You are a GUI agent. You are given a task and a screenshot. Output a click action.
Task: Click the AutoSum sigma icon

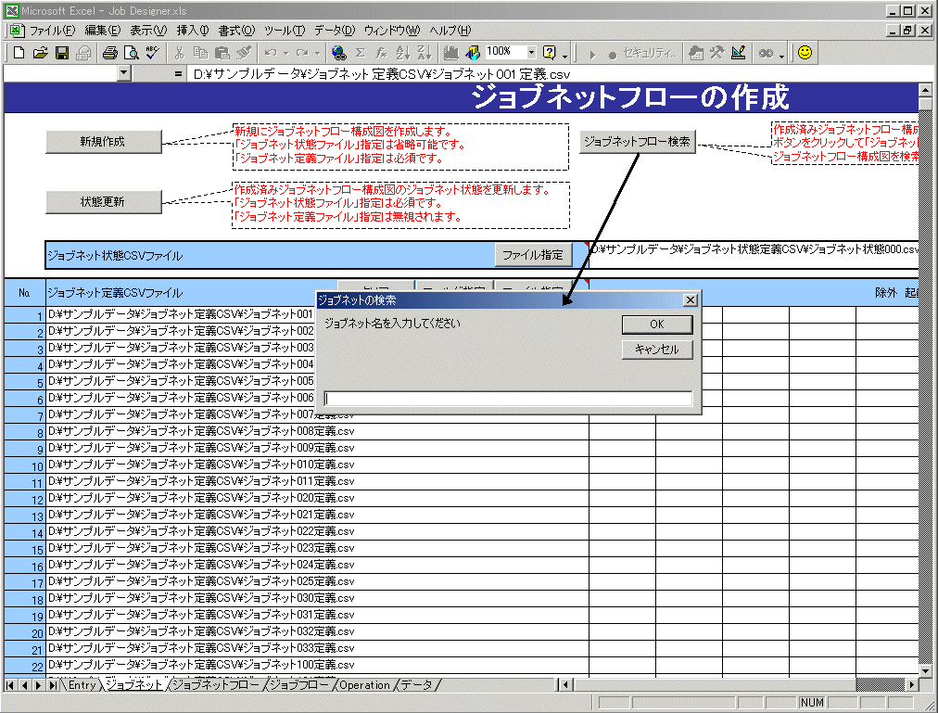click(361, 53)
